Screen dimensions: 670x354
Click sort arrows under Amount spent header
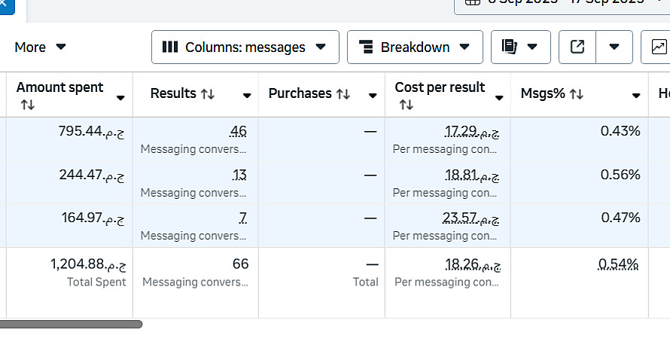(27, 105)
